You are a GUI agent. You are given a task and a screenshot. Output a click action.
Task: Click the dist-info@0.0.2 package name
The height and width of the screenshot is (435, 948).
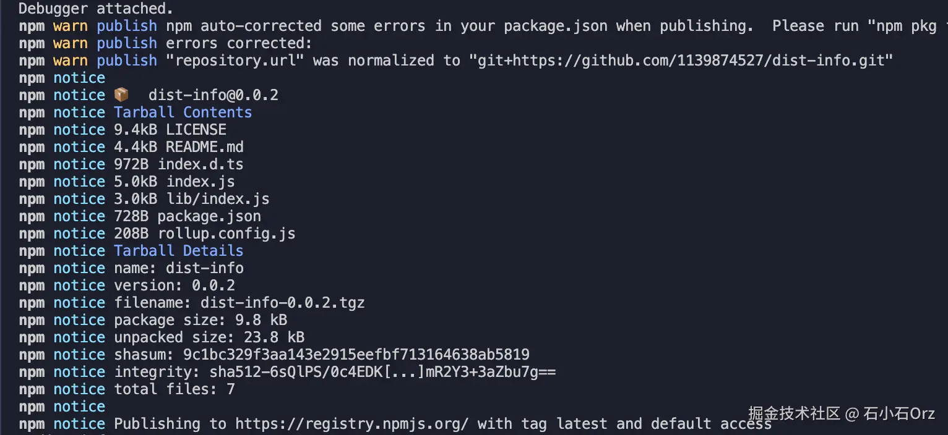pos(213,95)
